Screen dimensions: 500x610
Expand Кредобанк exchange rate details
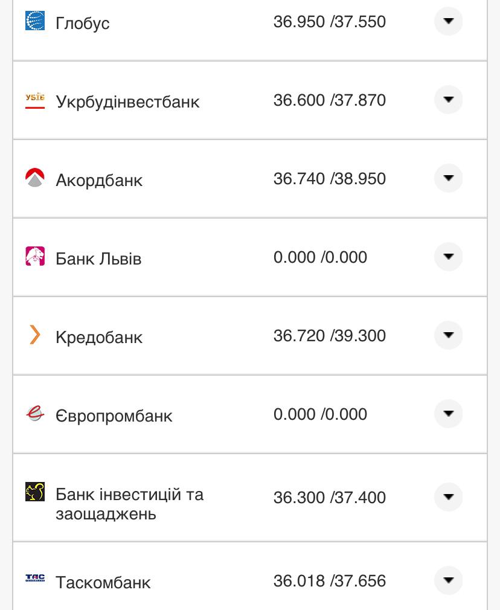(448, 335)
